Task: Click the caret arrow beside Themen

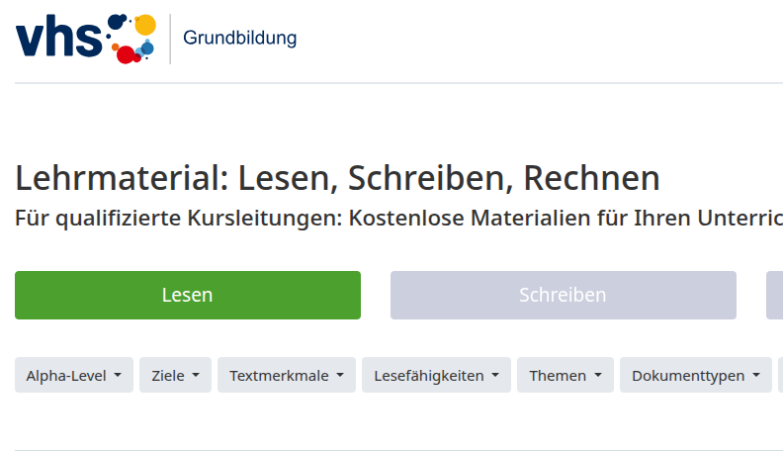Action: (x=597, y=376)
